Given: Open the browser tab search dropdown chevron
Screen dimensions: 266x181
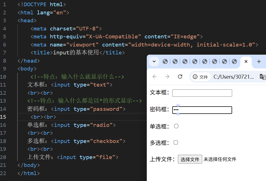Looking at the screenshot, I should (x=154, y=61).
